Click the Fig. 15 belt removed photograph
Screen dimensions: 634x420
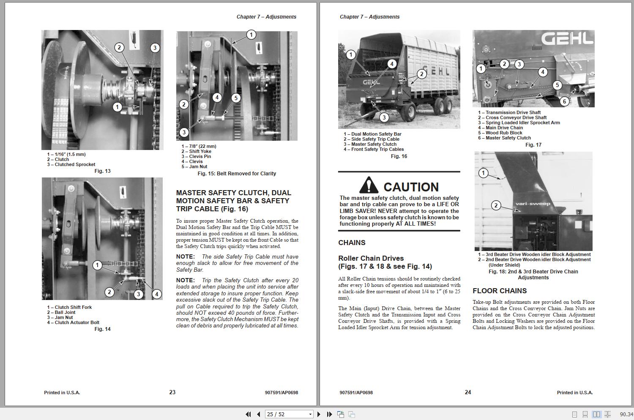pos(236,85)
